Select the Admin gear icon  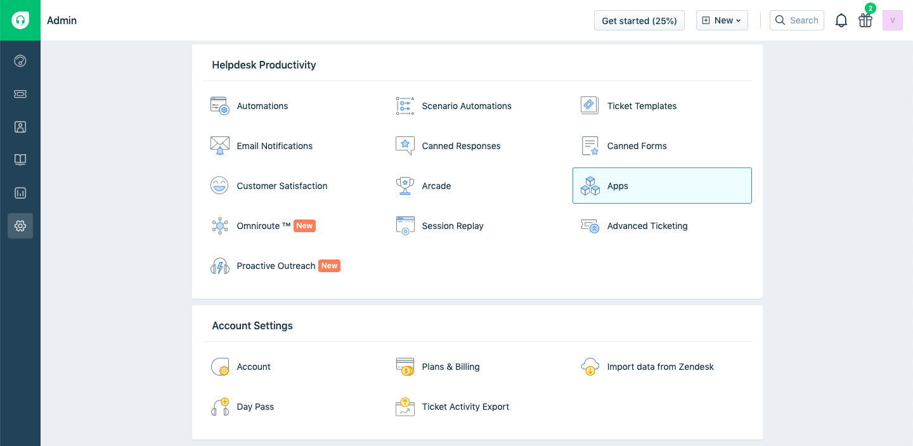coord(20,226)
